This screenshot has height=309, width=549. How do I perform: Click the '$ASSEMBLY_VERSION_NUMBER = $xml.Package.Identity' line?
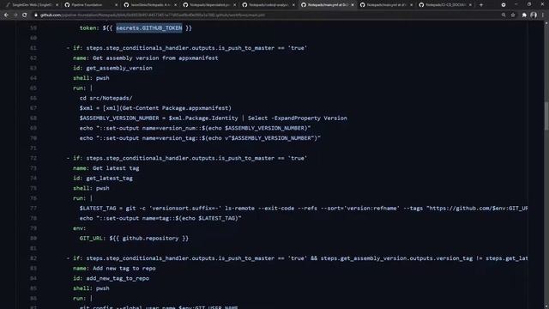pos(214,118)
